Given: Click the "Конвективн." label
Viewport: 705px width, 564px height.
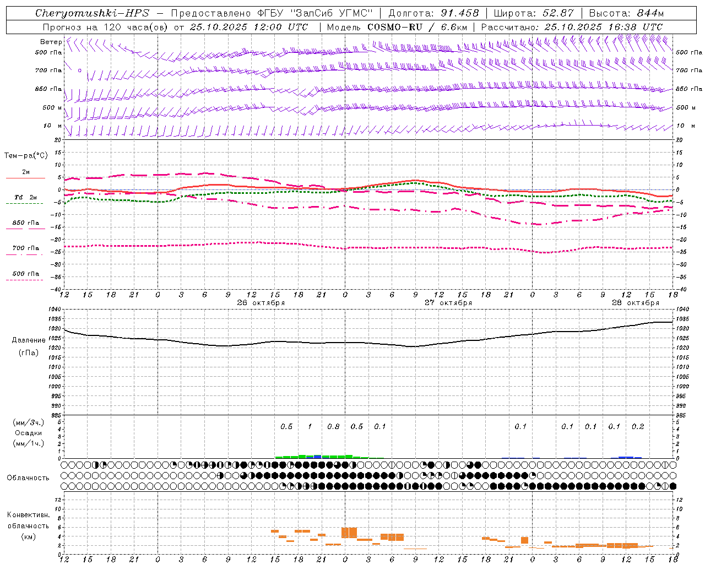Looking at the screenshot, I should [29, 515].
